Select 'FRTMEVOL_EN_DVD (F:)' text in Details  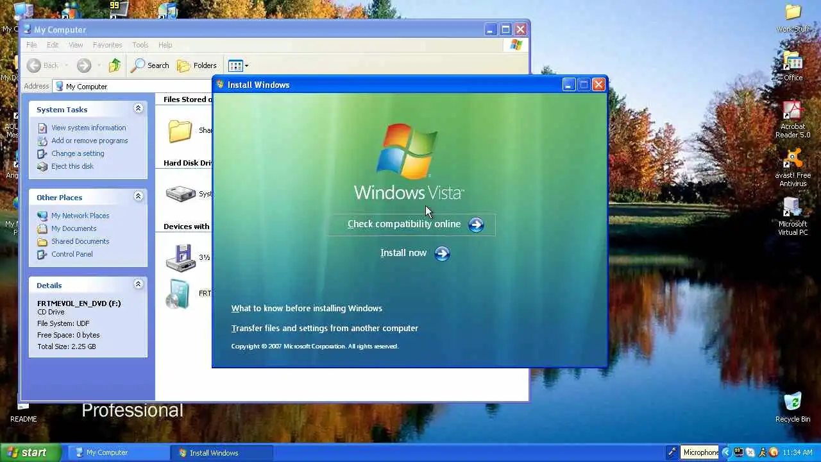pyautogui.click(x=79, y=304)
